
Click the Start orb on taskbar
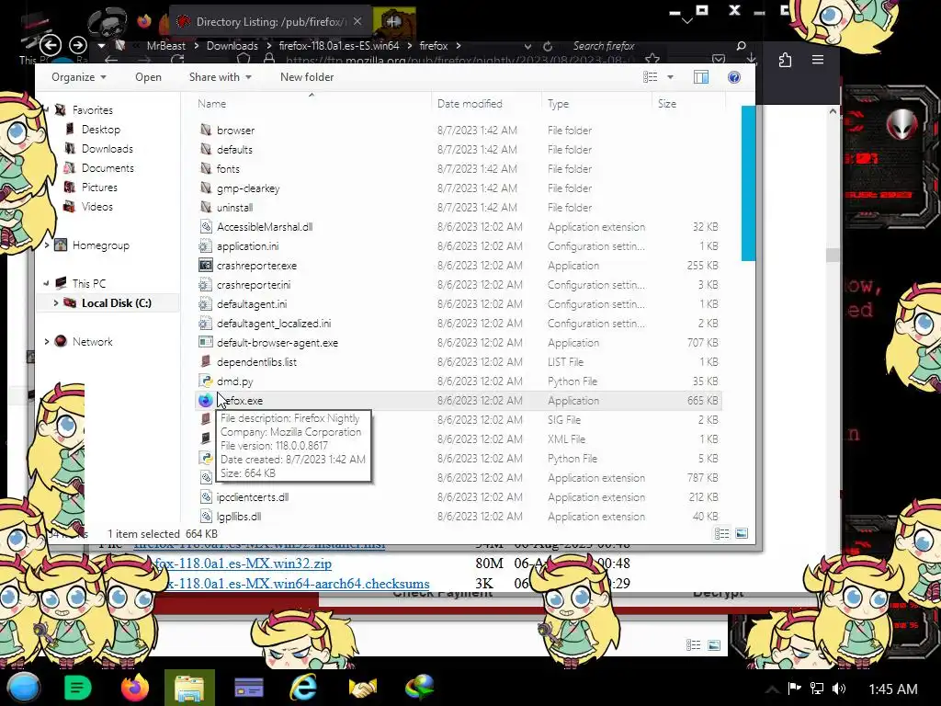[23, 688]
